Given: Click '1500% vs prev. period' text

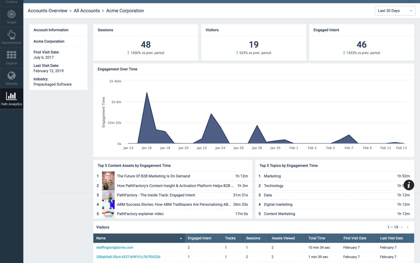Looking at the screenshot, I should click(x=147, y=53).
